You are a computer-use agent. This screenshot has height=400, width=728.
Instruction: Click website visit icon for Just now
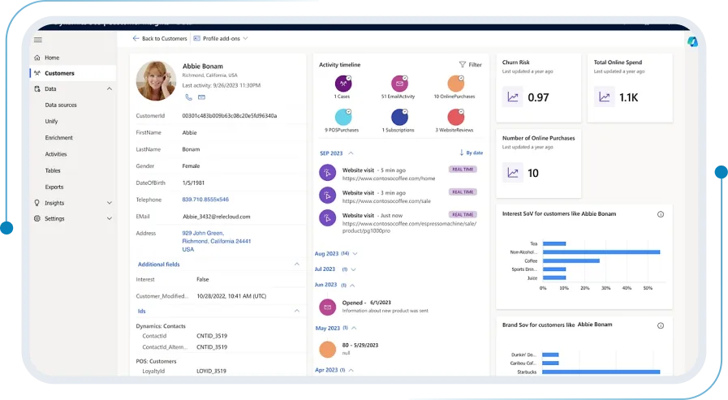pyautogui.click(x=327, y=218)
